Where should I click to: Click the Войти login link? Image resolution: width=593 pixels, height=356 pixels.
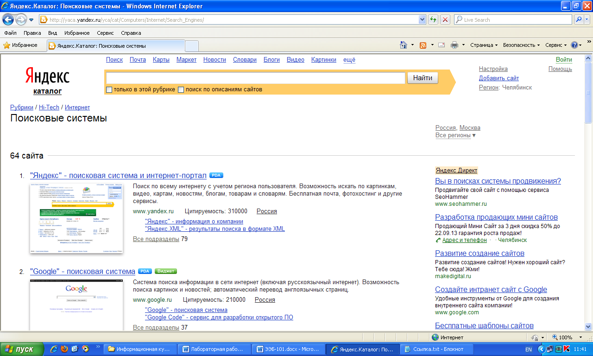(564, 60)
